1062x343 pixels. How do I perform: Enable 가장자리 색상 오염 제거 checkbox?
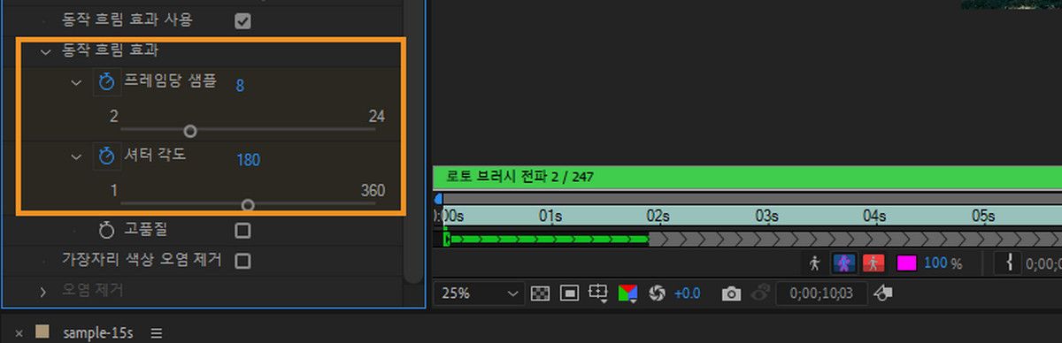(242, 261)
